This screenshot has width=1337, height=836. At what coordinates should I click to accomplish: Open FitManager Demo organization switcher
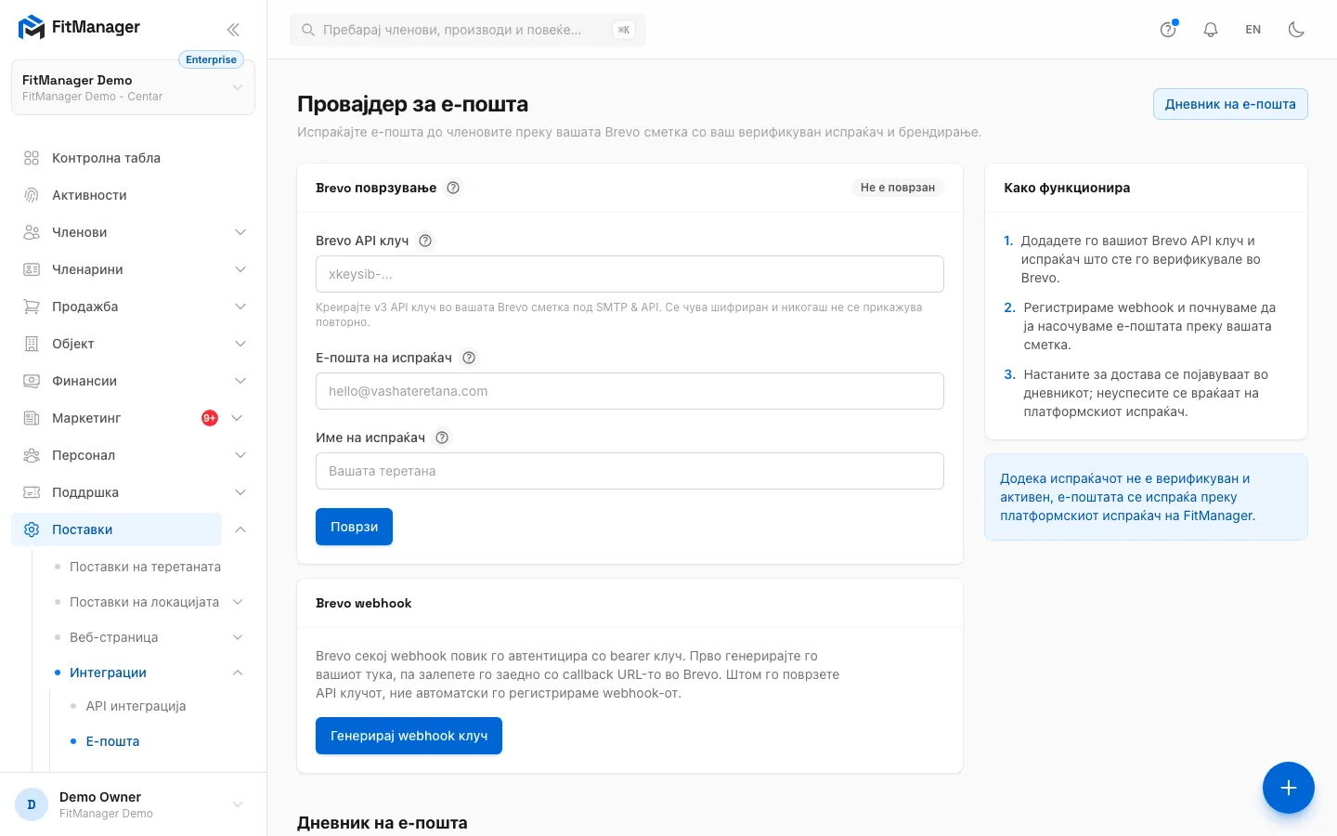tap(133, 87)
